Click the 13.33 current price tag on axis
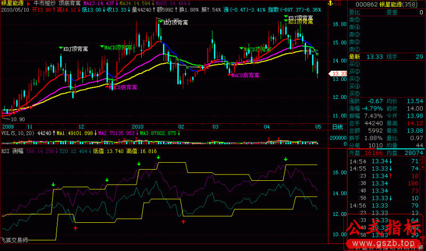The image size is (426, 251). tap(339, 73)
